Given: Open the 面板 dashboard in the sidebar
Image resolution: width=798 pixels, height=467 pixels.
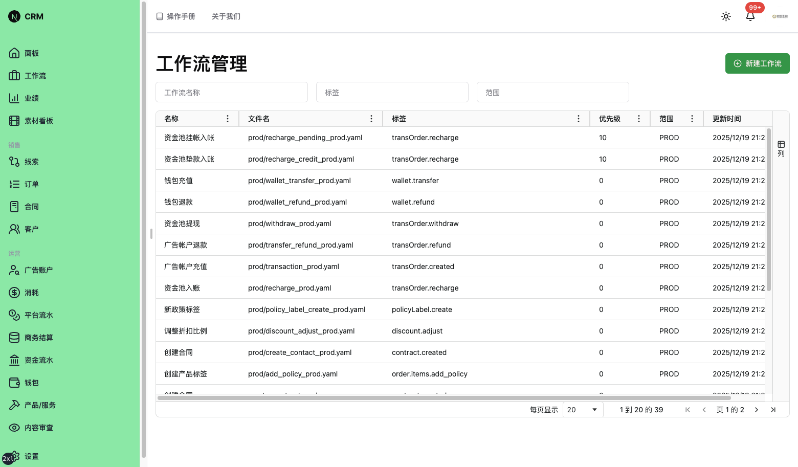Looking at the screenshot, I should click(31, 53).
